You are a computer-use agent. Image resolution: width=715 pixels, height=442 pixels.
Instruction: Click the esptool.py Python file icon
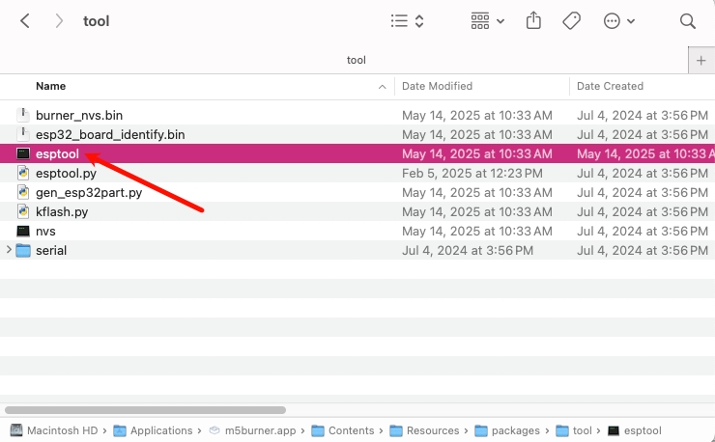click(23, 173)
